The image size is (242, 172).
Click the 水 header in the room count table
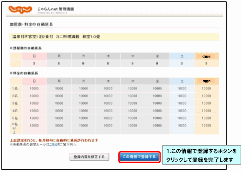(x=108, y=56)
